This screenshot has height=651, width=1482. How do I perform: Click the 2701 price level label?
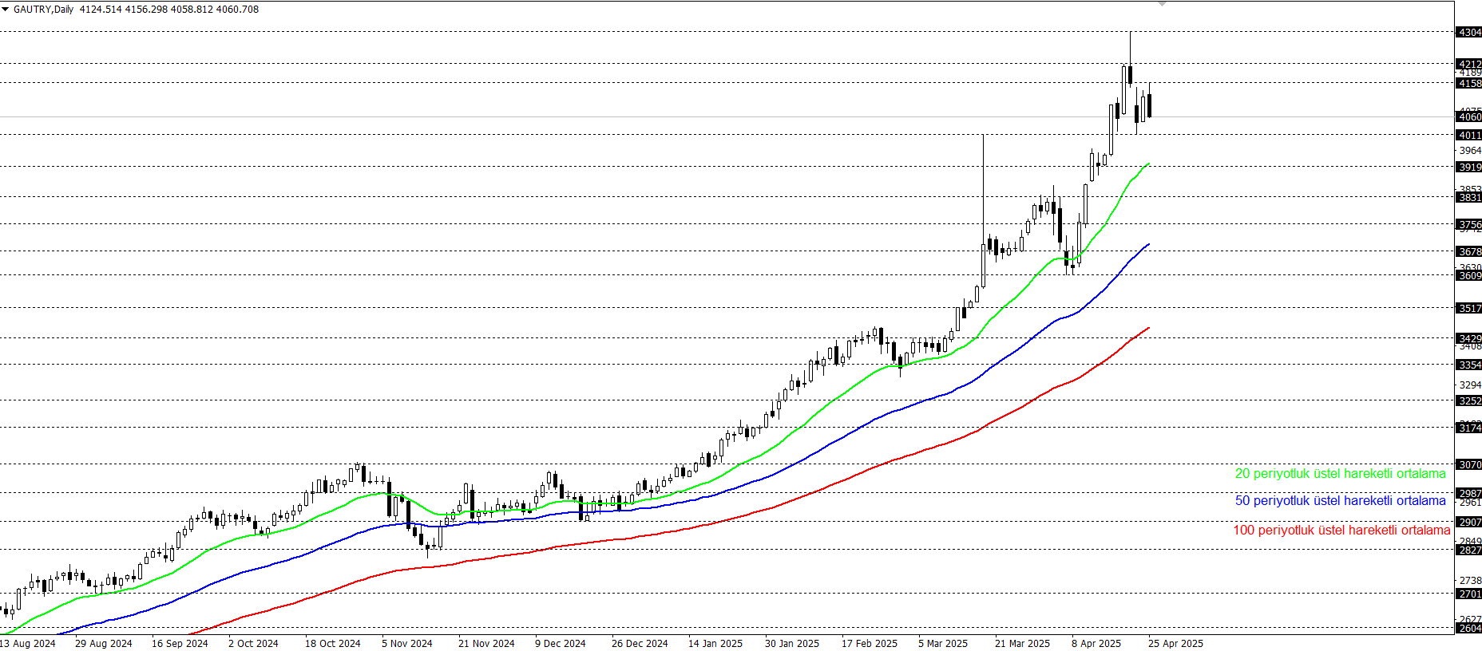pos(1469,594)
